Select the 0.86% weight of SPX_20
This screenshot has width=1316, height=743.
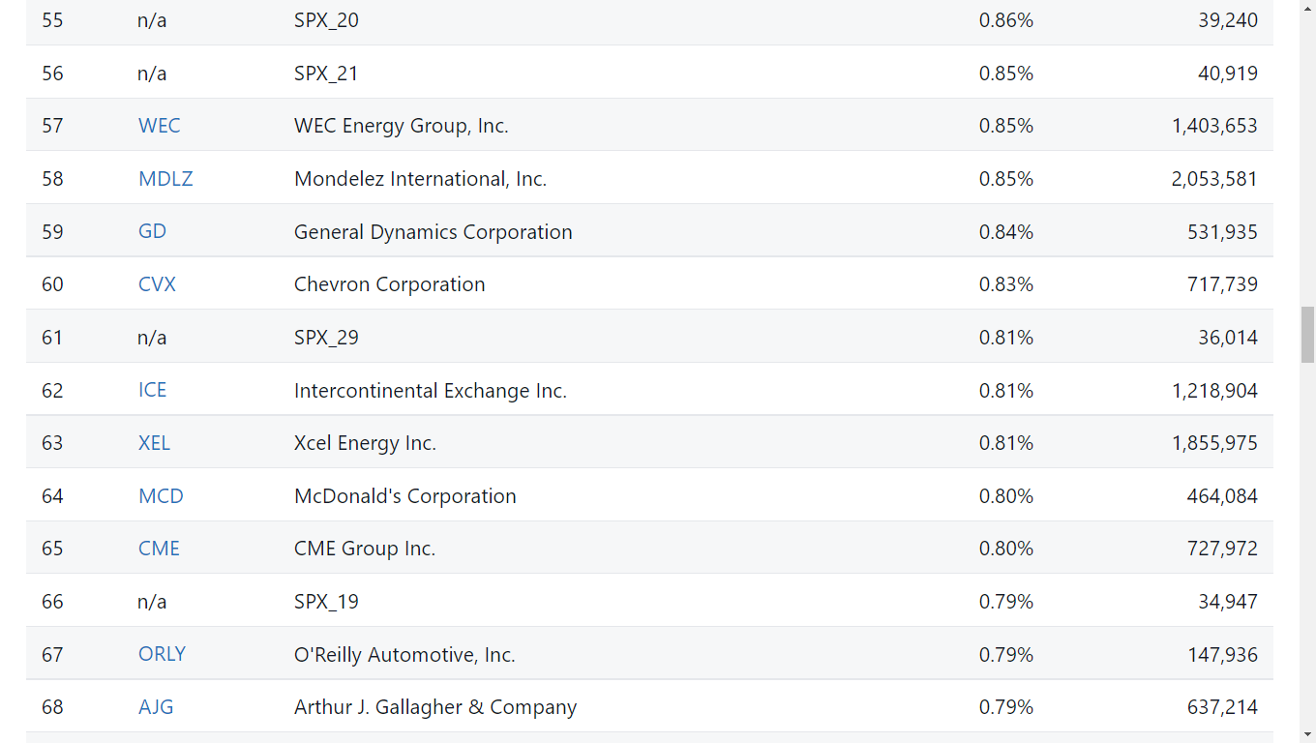[x=1006, y=20]
